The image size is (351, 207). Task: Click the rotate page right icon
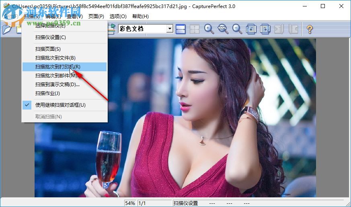coord(265,29)
